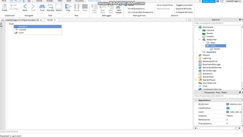The height and width of the screenshot is (137, 243).
Task: Click Toggle Comment action
Action: point(184,5)
